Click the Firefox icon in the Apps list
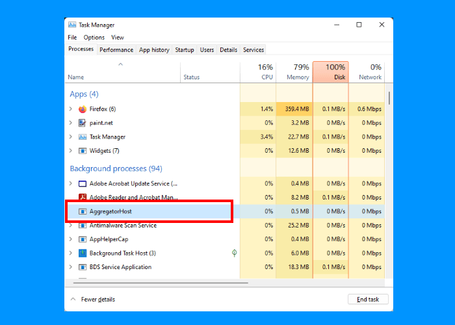455x325 pixels. coord(83,109)
